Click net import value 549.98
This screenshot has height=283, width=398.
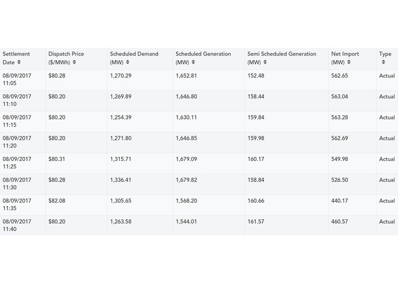(x=340, y=159)
